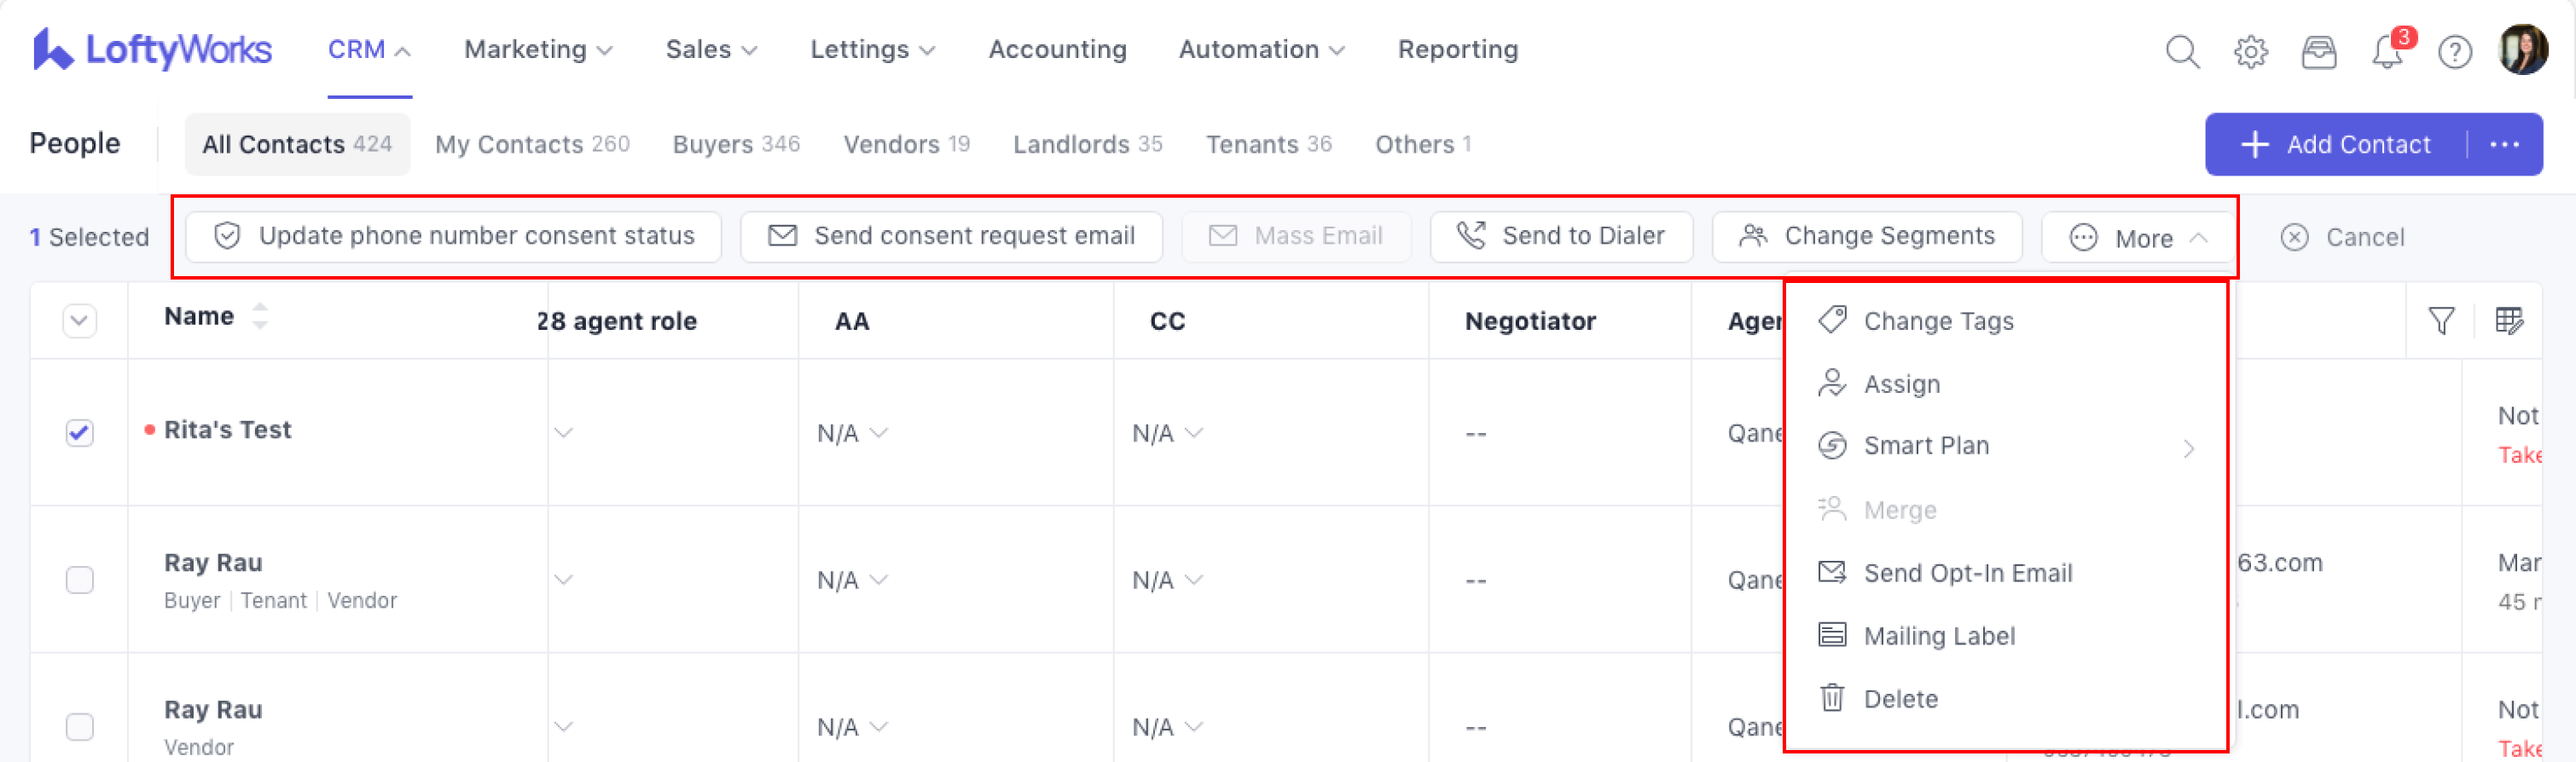This screenshot has height=762, width=2576.
Task: Collapse the More actions dropdown
Action: 2140,238
